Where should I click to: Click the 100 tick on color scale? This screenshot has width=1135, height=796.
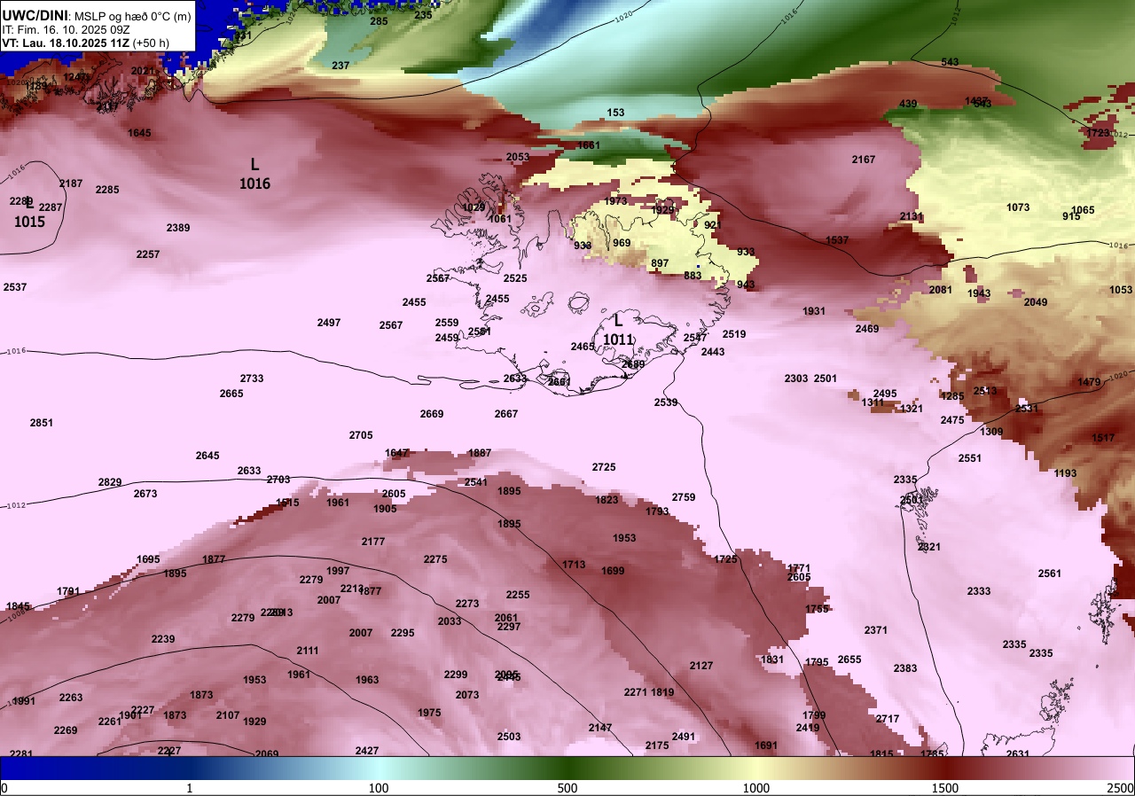(379, 788)
